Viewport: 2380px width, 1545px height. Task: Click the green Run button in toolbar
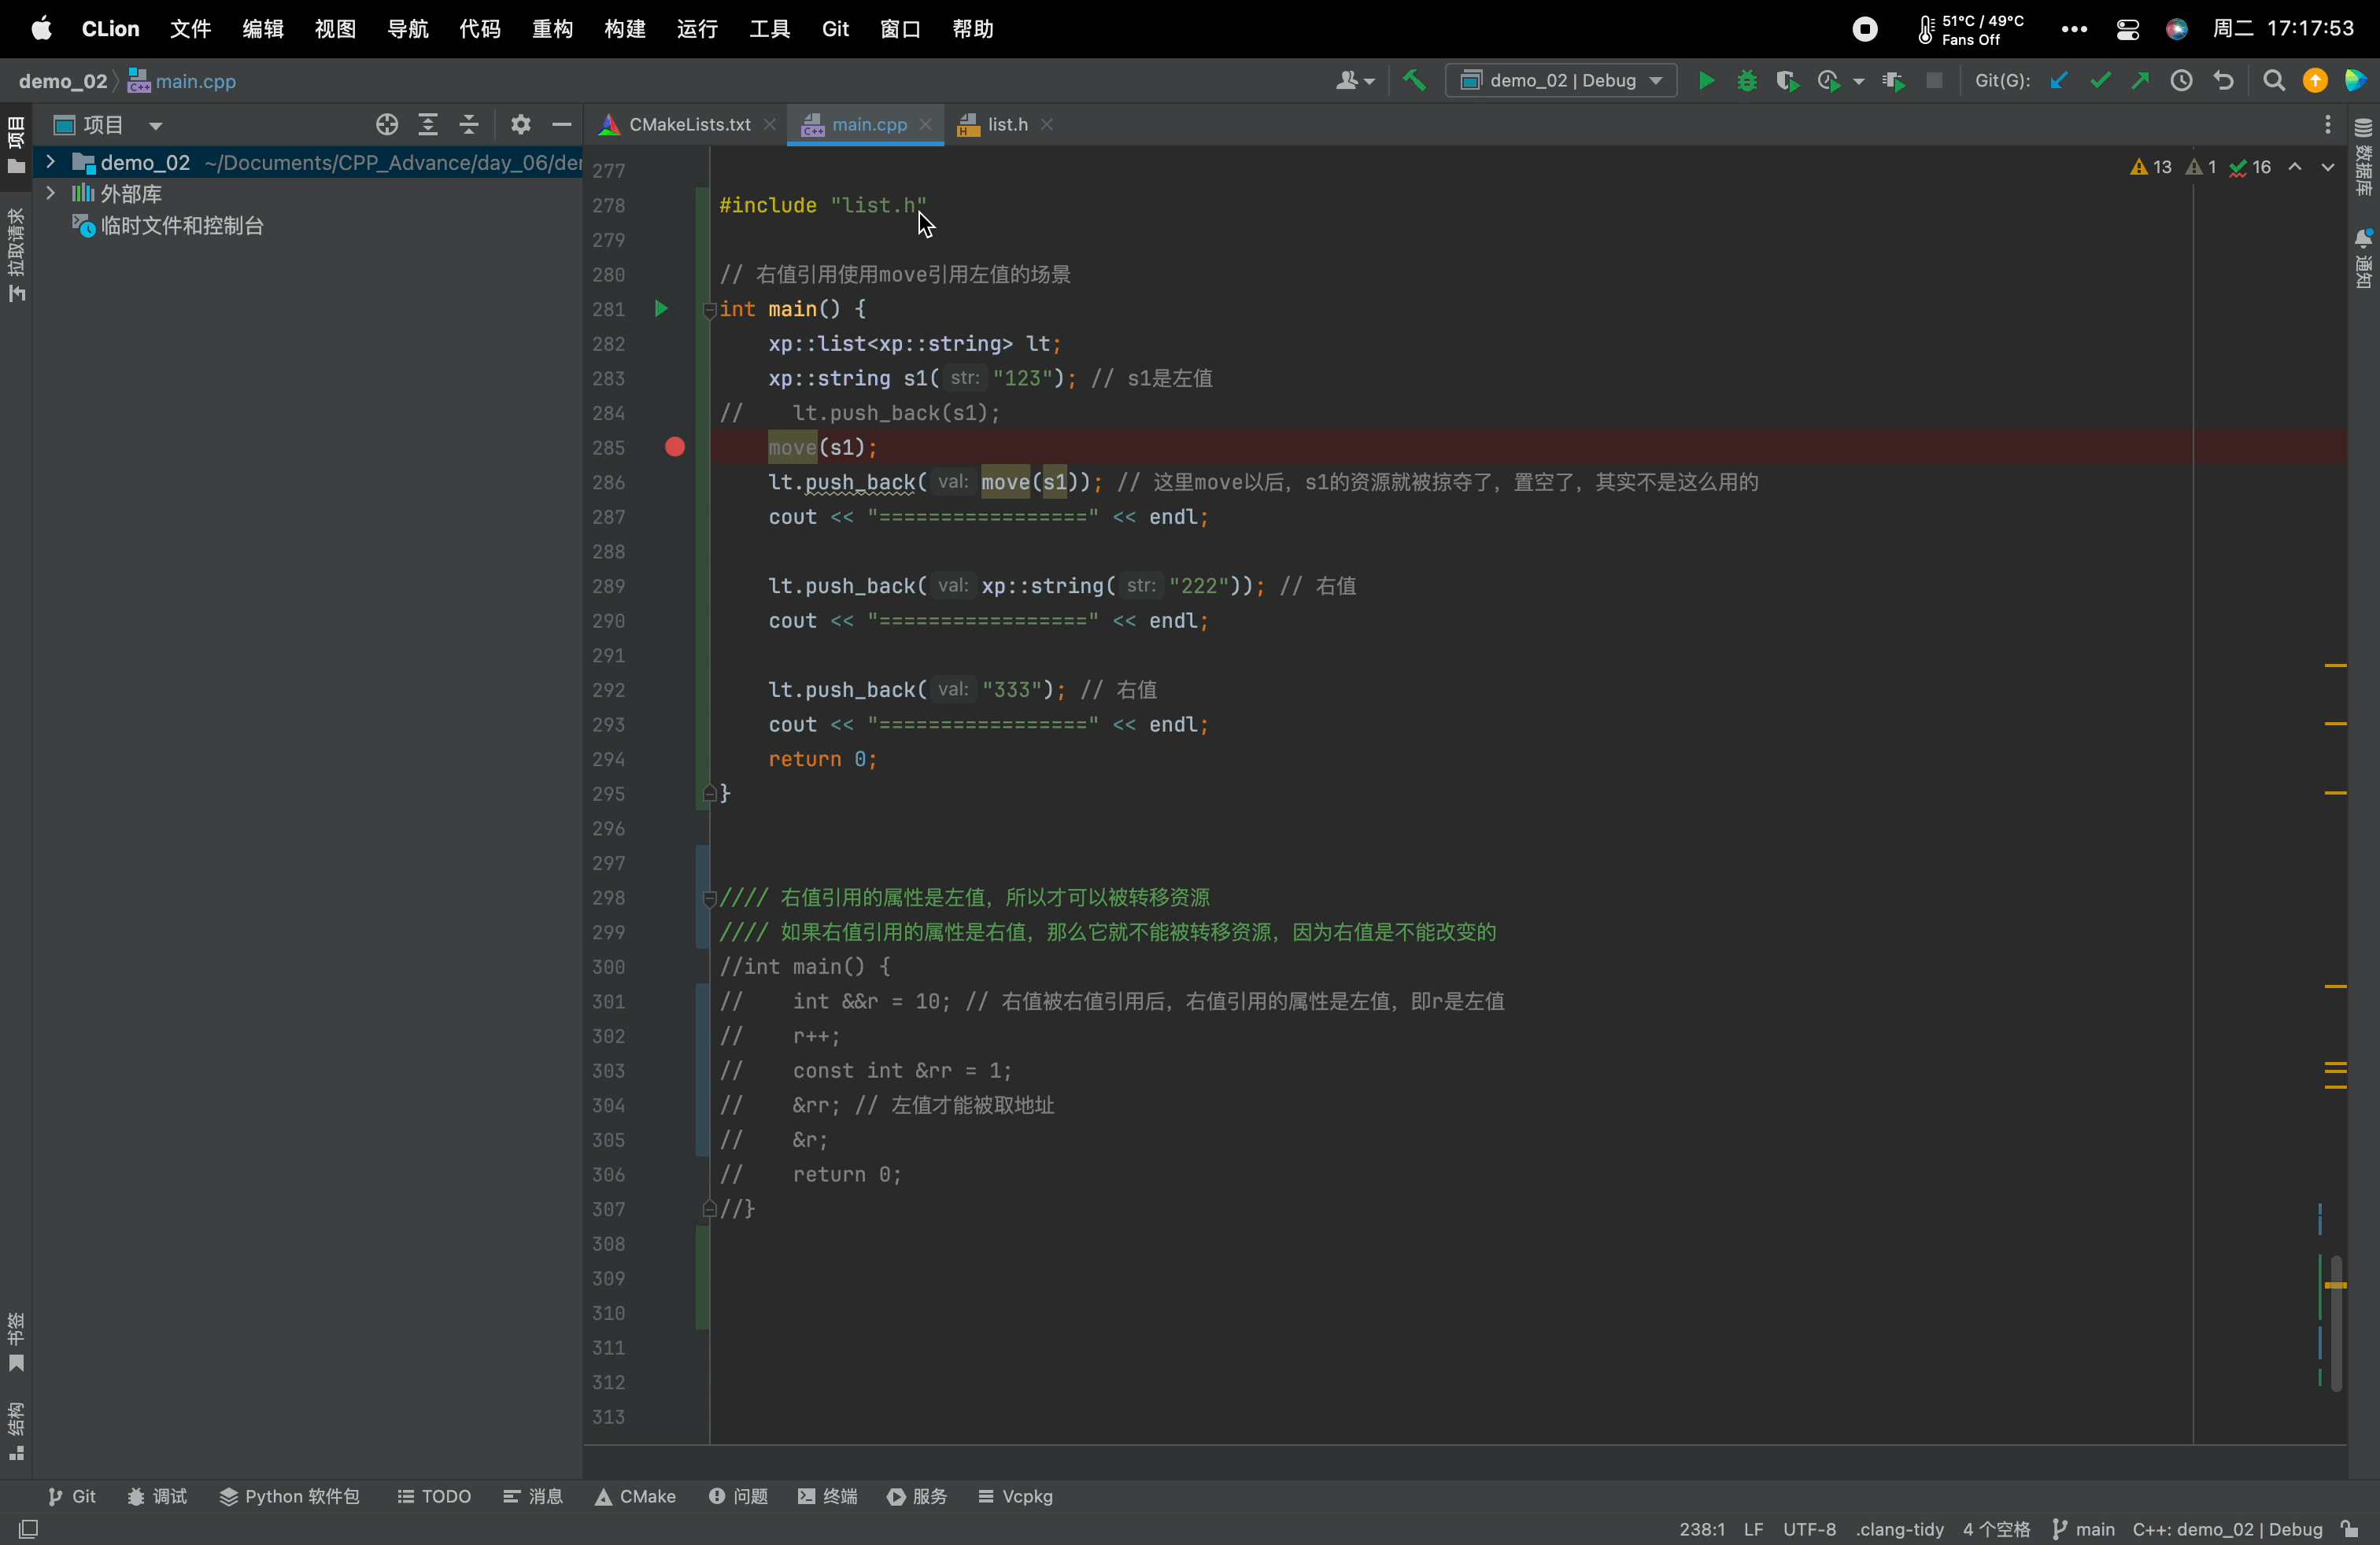pos(1706,81)
